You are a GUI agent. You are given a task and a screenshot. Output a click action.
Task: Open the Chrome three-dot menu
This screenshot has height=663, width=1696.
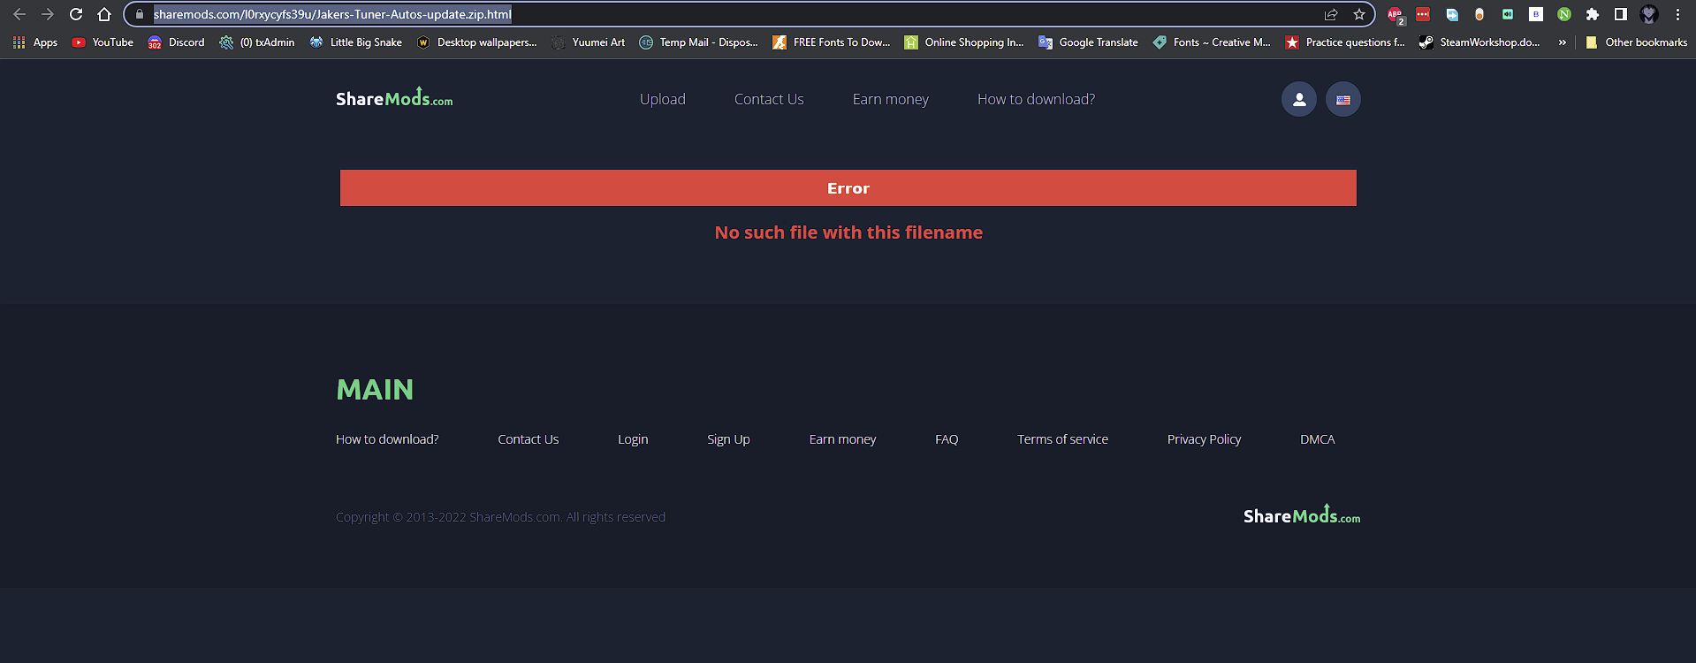coord(1677,14)
